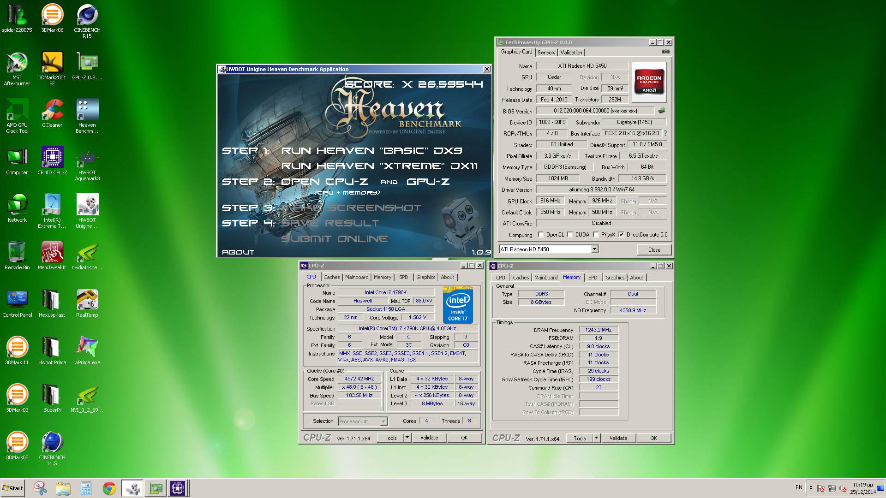The image size is (886, 498).
Task: Click Close button in GPU-Z
Action: click(654, 249)
